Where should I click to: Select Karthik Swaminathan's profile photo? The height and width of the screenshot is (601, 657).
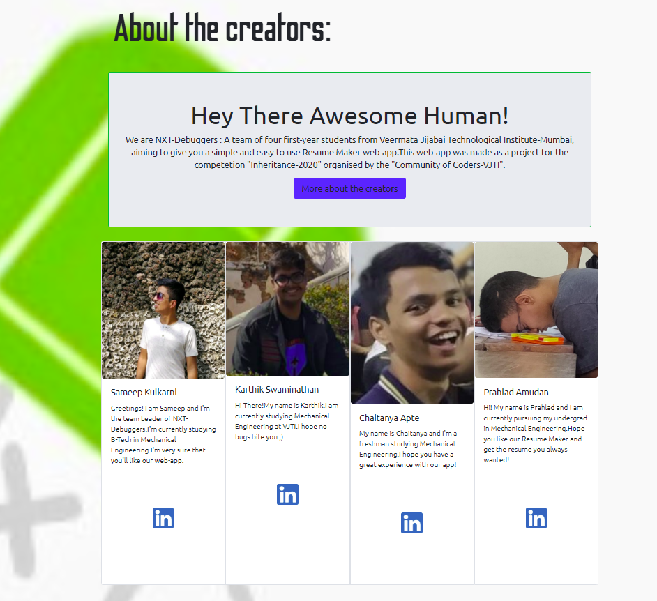coord(287,309)
